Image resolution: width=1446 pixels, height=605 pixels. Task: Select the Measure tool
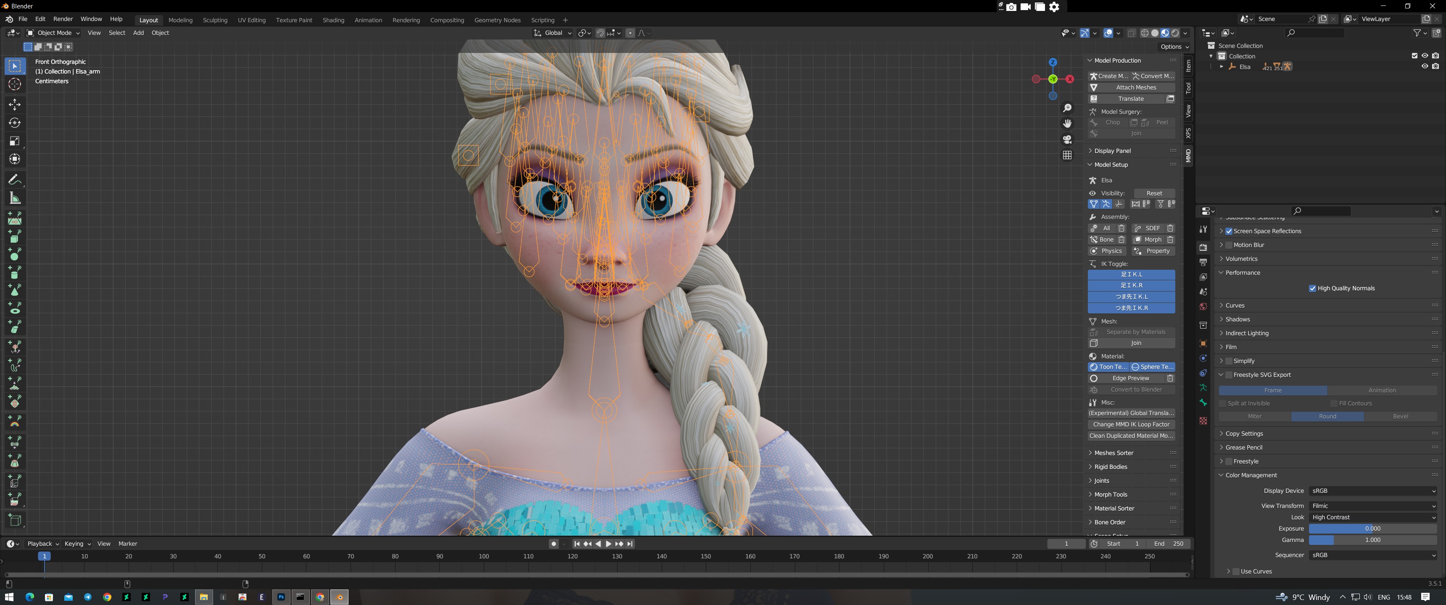point(15,198)
